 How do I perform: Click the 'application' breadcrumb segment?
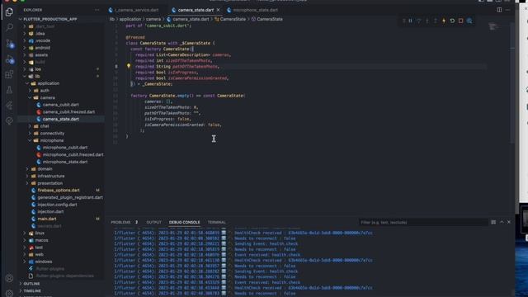coord(130,19)
